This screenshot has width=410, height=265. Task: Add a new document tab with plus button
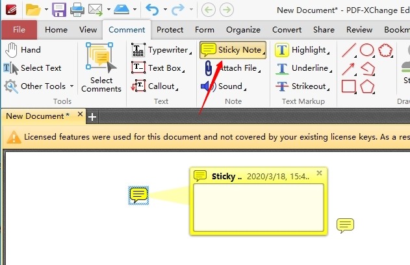tap(92, 116)
